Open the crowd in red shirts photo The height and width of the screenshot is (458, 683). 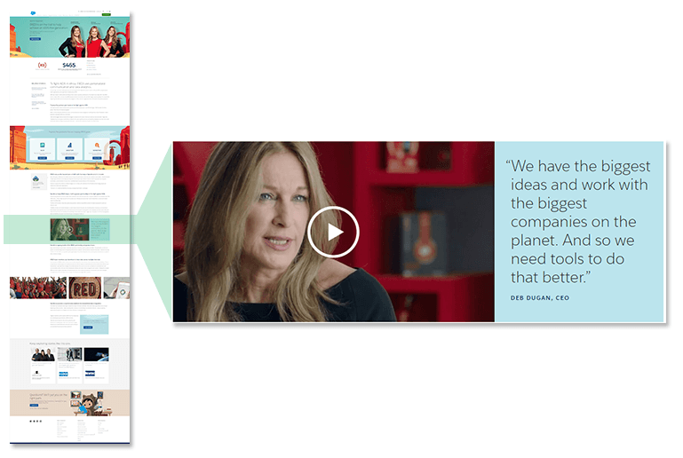38,288
